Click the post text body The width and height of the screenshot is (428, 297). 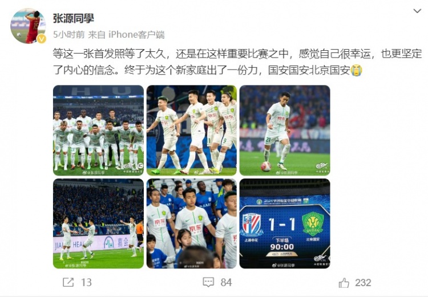237,62
